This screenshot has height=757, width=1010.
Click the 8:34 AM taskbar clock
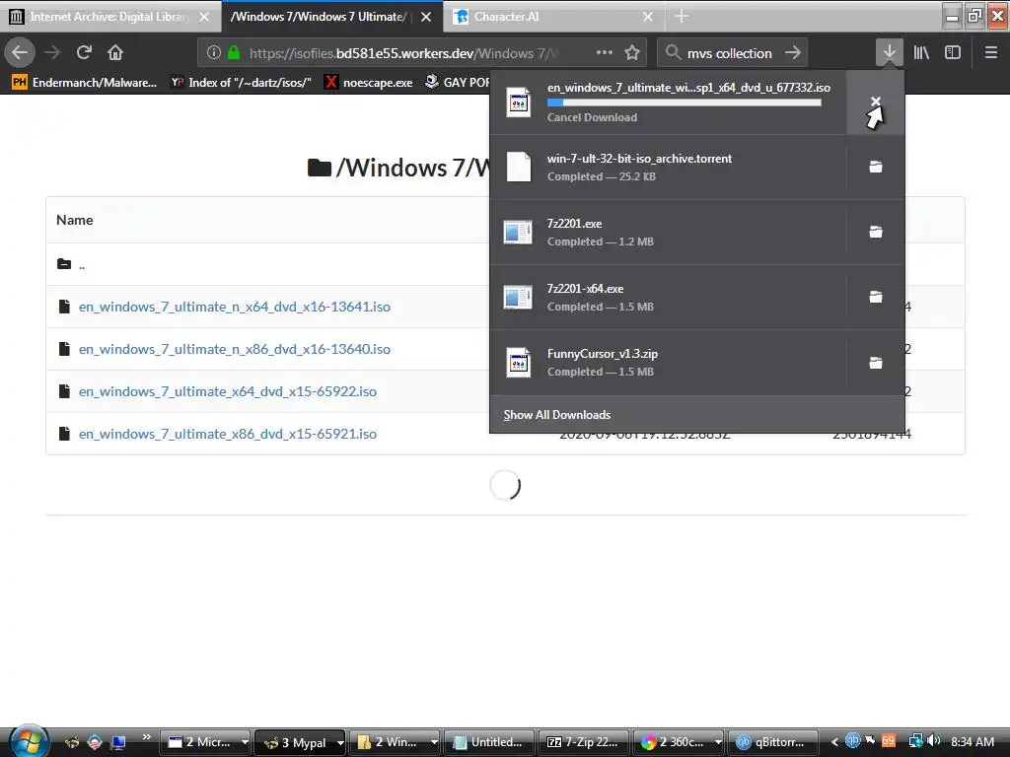tap(973, 742)
